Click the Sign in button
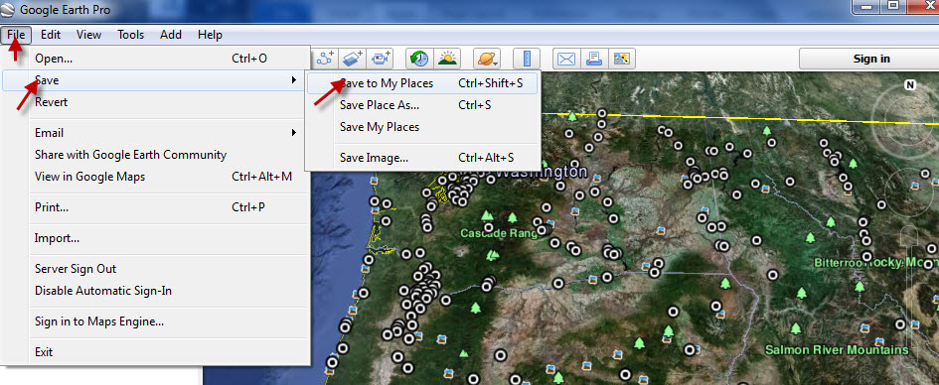Image resolution: width=939 pixels, height=385 pixels. point(870,59)
